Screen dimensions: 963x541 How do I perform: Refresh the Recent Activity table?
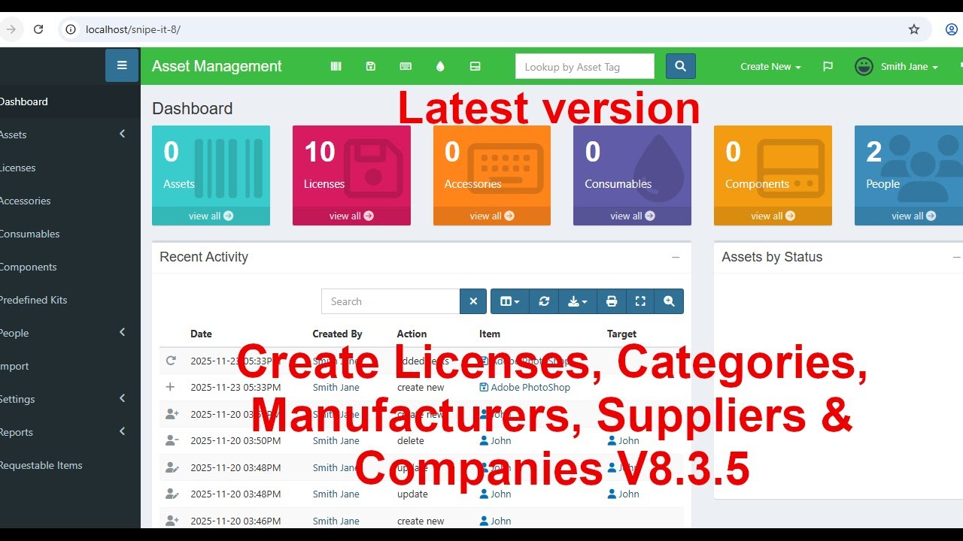[x=544, y=301]
